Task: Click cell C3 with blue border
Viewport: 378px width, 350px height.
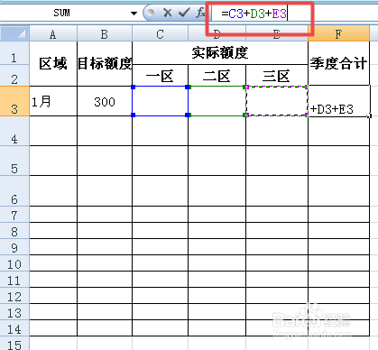Action: (161, 101)
